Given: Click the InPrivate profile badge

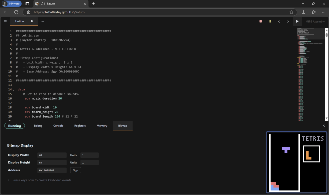Looking at the screenshot, I should (12, 4).
